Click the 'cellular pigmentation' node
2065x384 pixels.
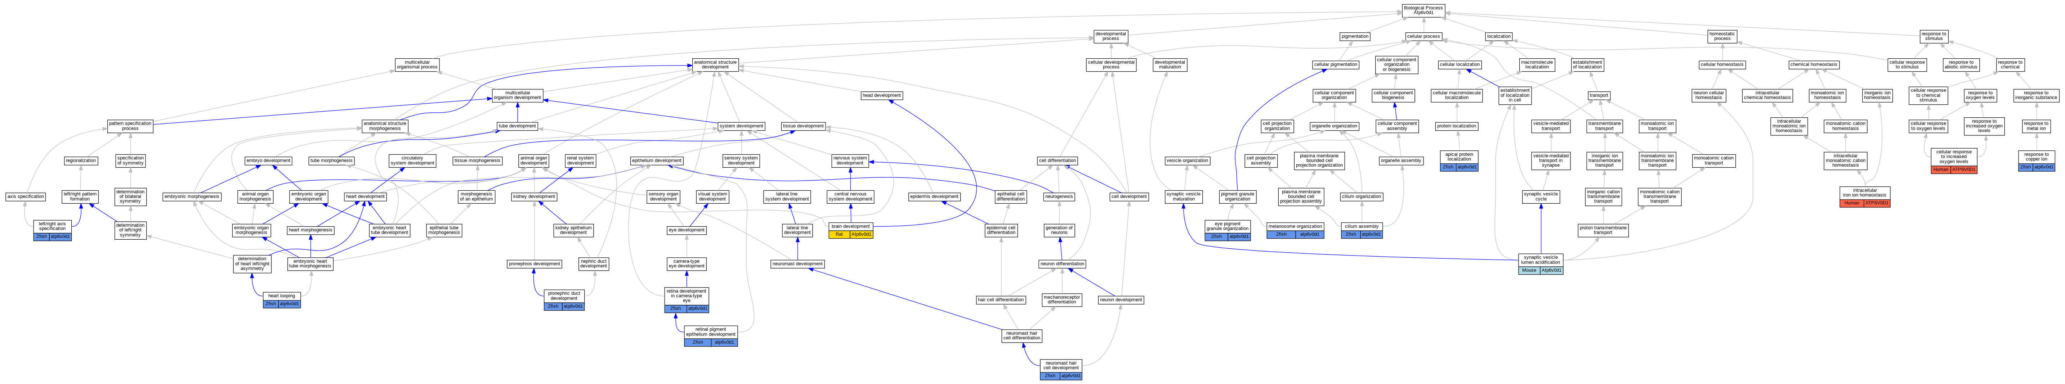click(1336, 64)
